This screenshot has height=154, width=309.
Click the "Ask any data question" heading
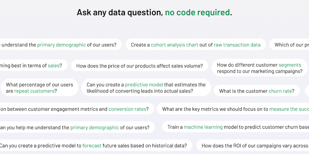coord(119,12)
